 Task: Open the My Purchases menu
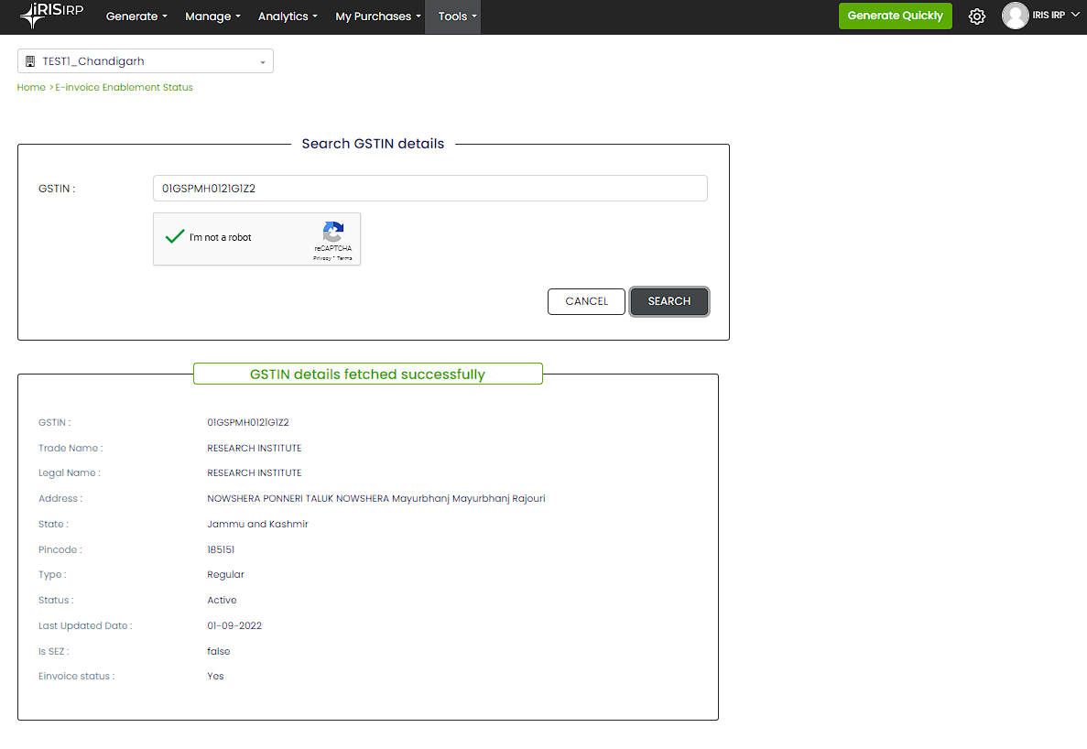click(377, 16)
